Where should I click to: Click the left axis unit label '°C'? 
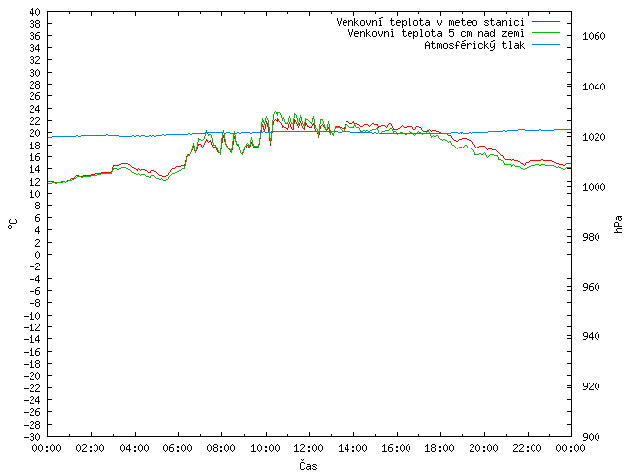13,224
